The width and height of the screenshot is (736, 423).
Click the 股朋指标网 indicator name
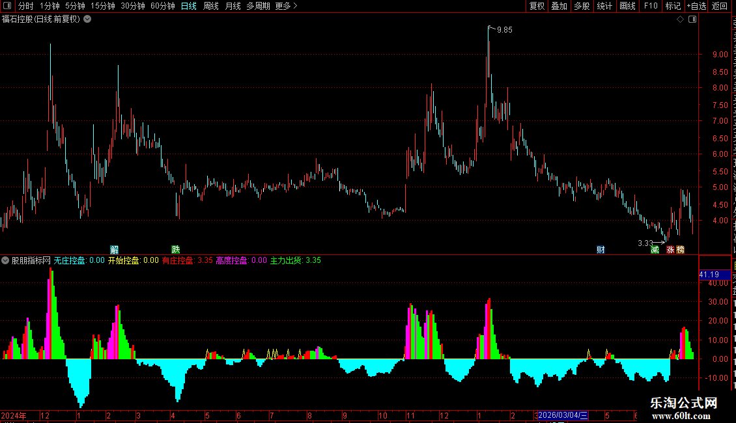[x=31, y=260]
